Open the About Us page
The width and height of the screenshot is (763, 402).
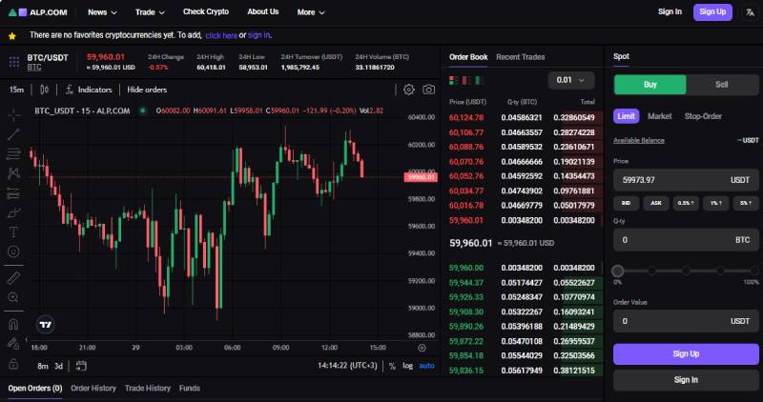[263, 11]
